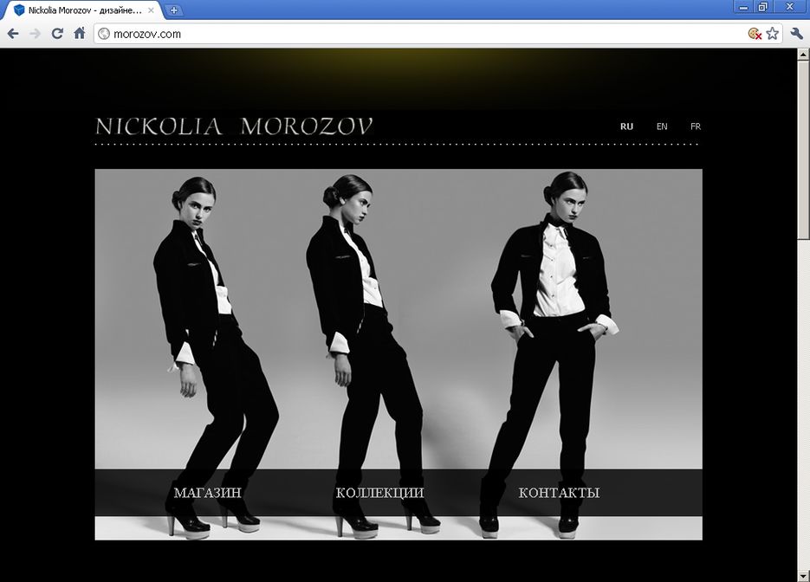Open the МАГАЗИН section
The width and height of the screenshot is (810, 582).
(207, 493)
